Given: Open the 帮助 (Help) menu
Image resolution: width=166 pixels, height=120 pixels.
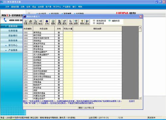Looking at the screenshot, I should pyautogui.click(x=80, y=7).
